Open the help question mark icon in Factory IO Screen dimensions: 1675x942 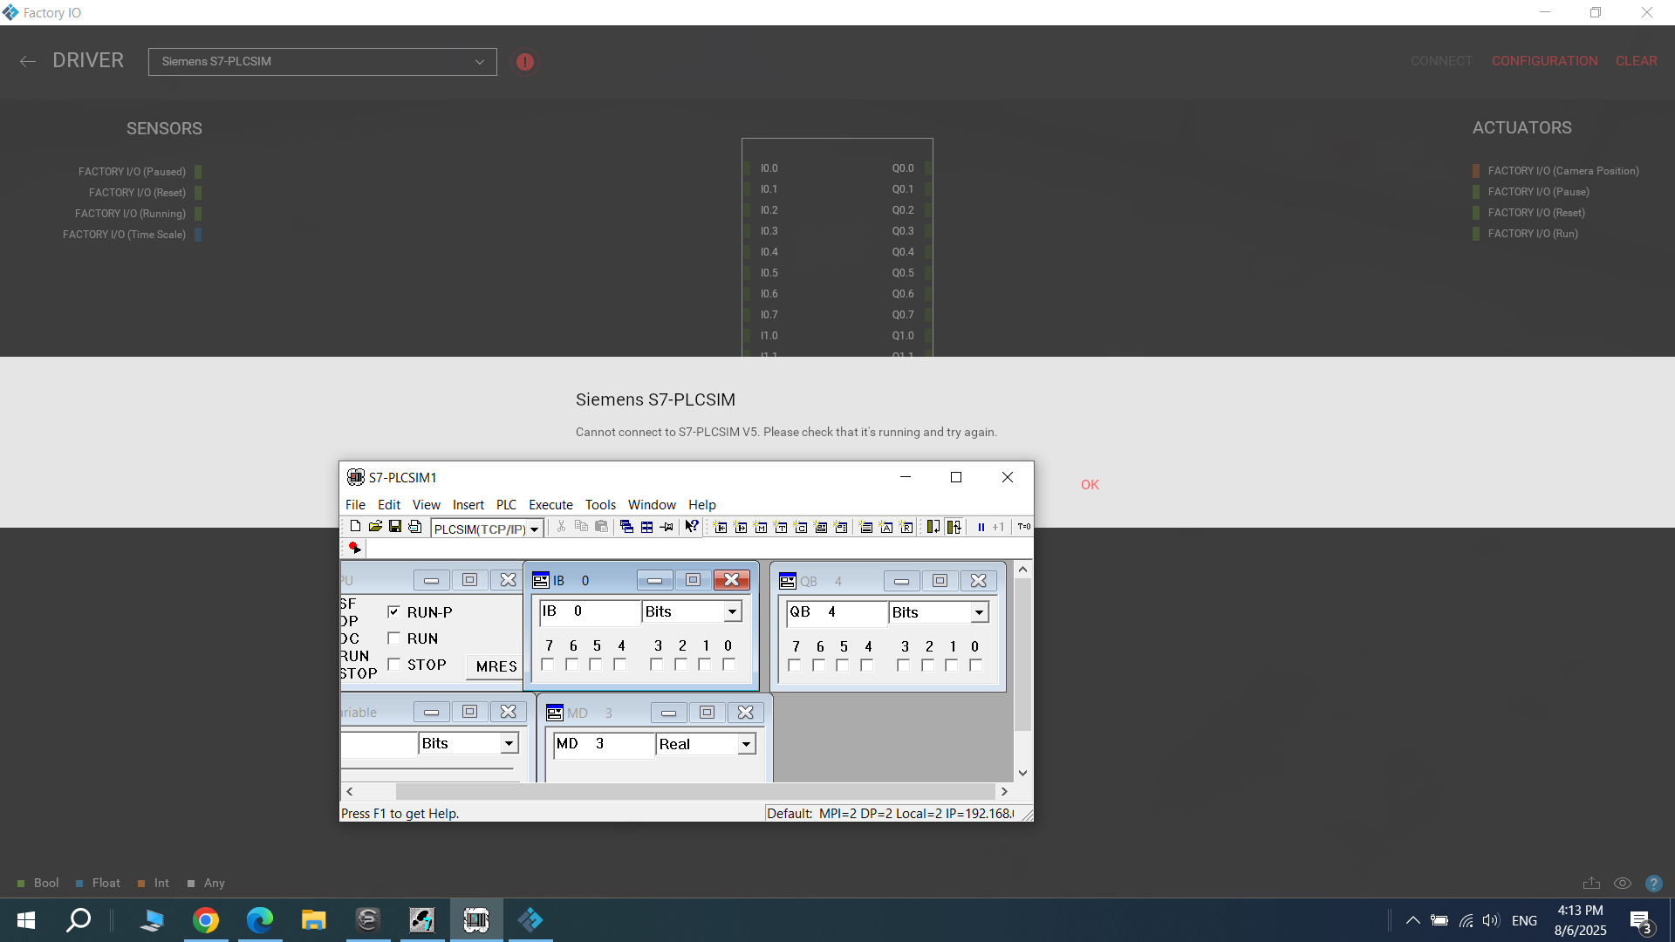1653,884
